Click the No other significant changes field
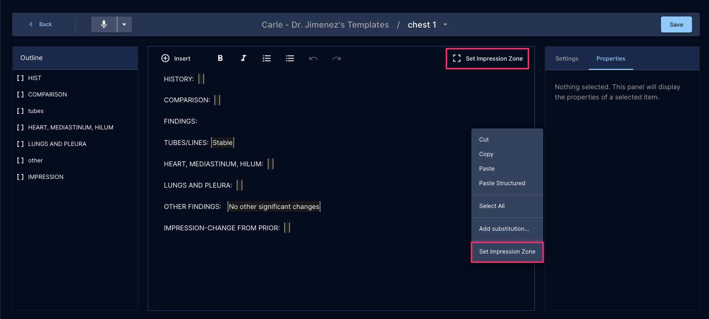The image size is (709, 319). coord(274,207)
